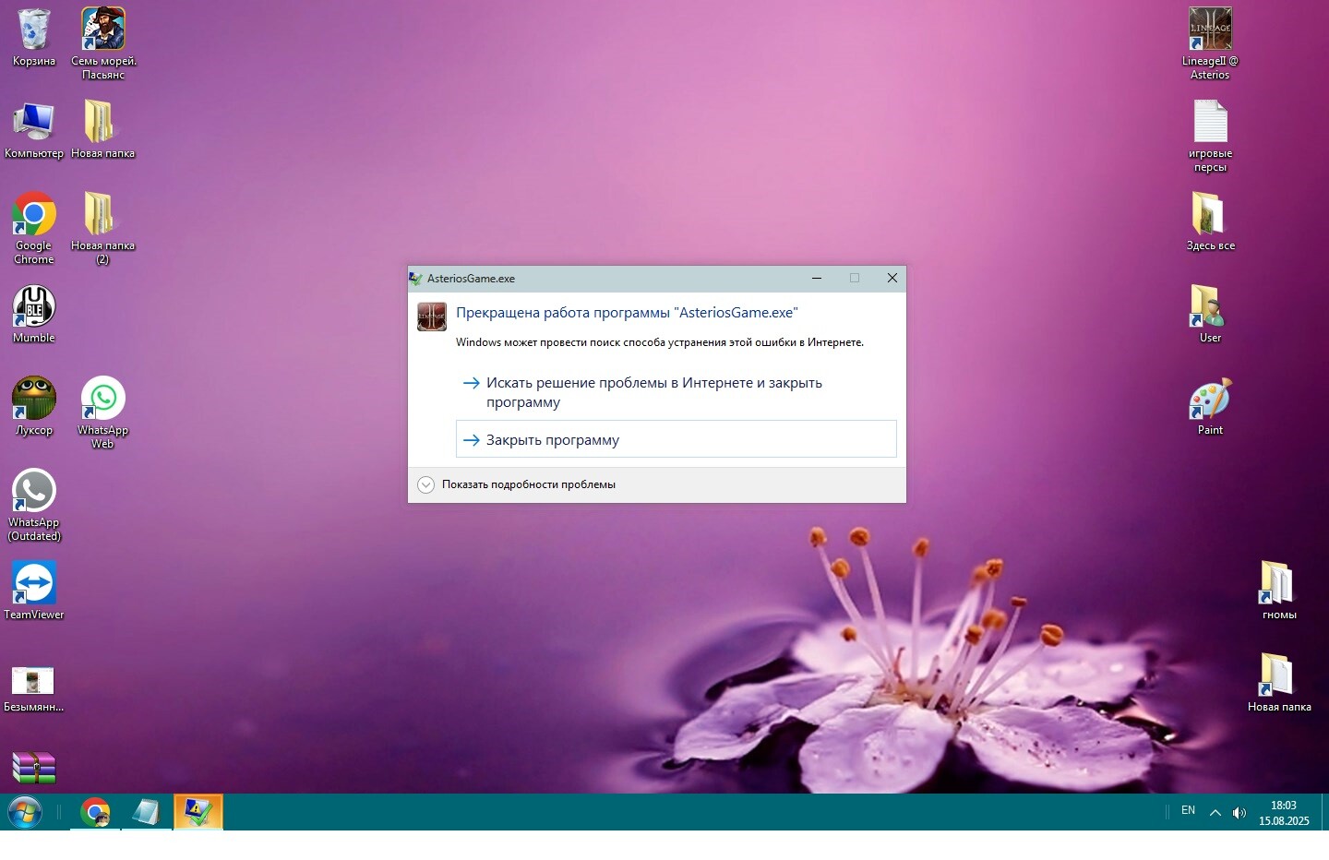Click the taskbar clock showing 18:03

pyautogui.click(x=1284, y=813)
